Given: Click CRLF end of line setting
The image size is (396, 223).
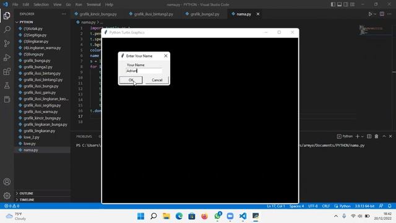Looking at the screenshot, I should (326, 206).
